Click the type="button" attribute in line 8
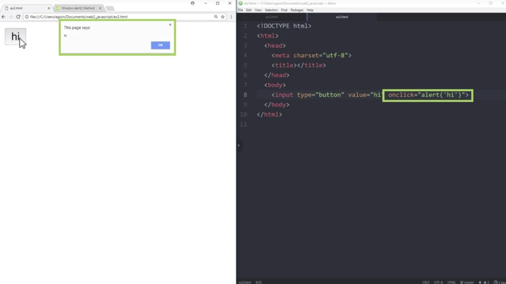Screen dimensions: 506x284 click(x=321, y=95)
